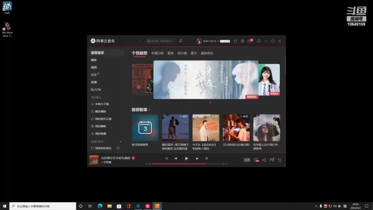Open File Explorer from the taskbar
This screenshot has height=210, width=373.
[x=110, y=206]
